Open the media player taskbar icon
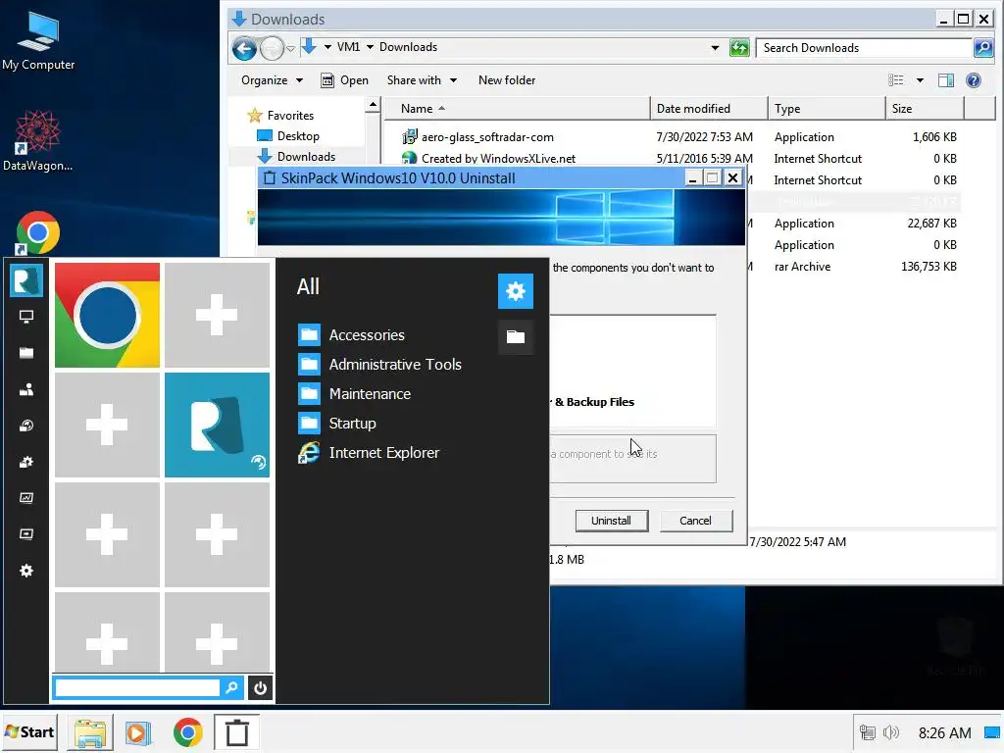The height and width of the screenshot is (753, 1004). point(138,732)
